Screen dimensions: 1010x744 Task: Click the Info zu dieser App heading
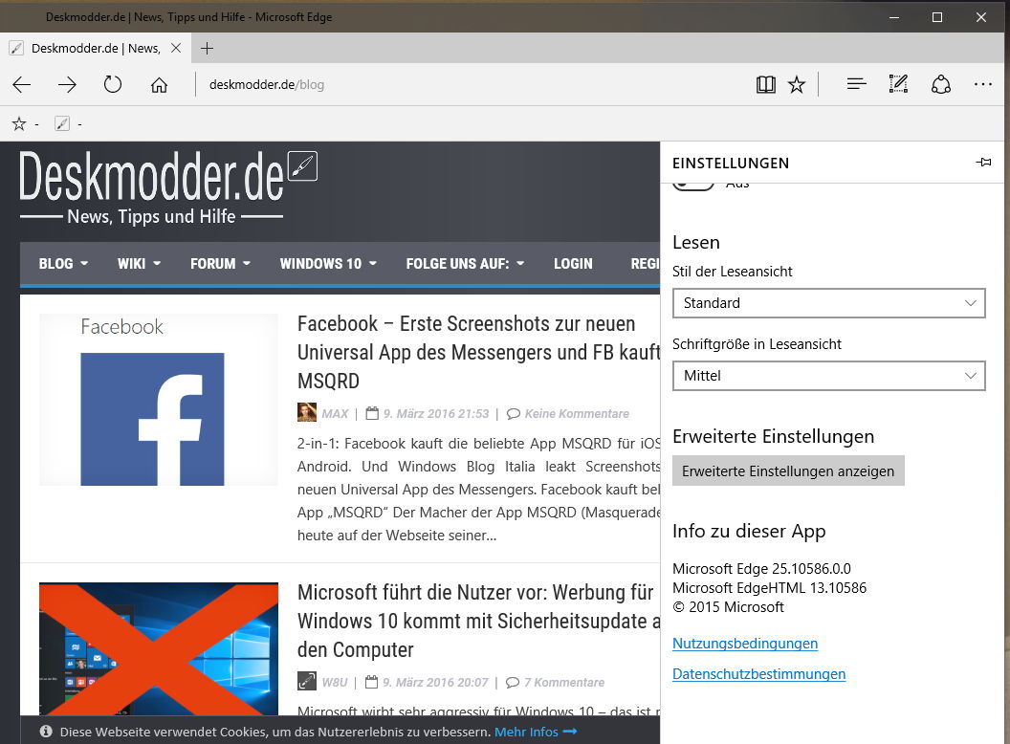tap(749, 532)
